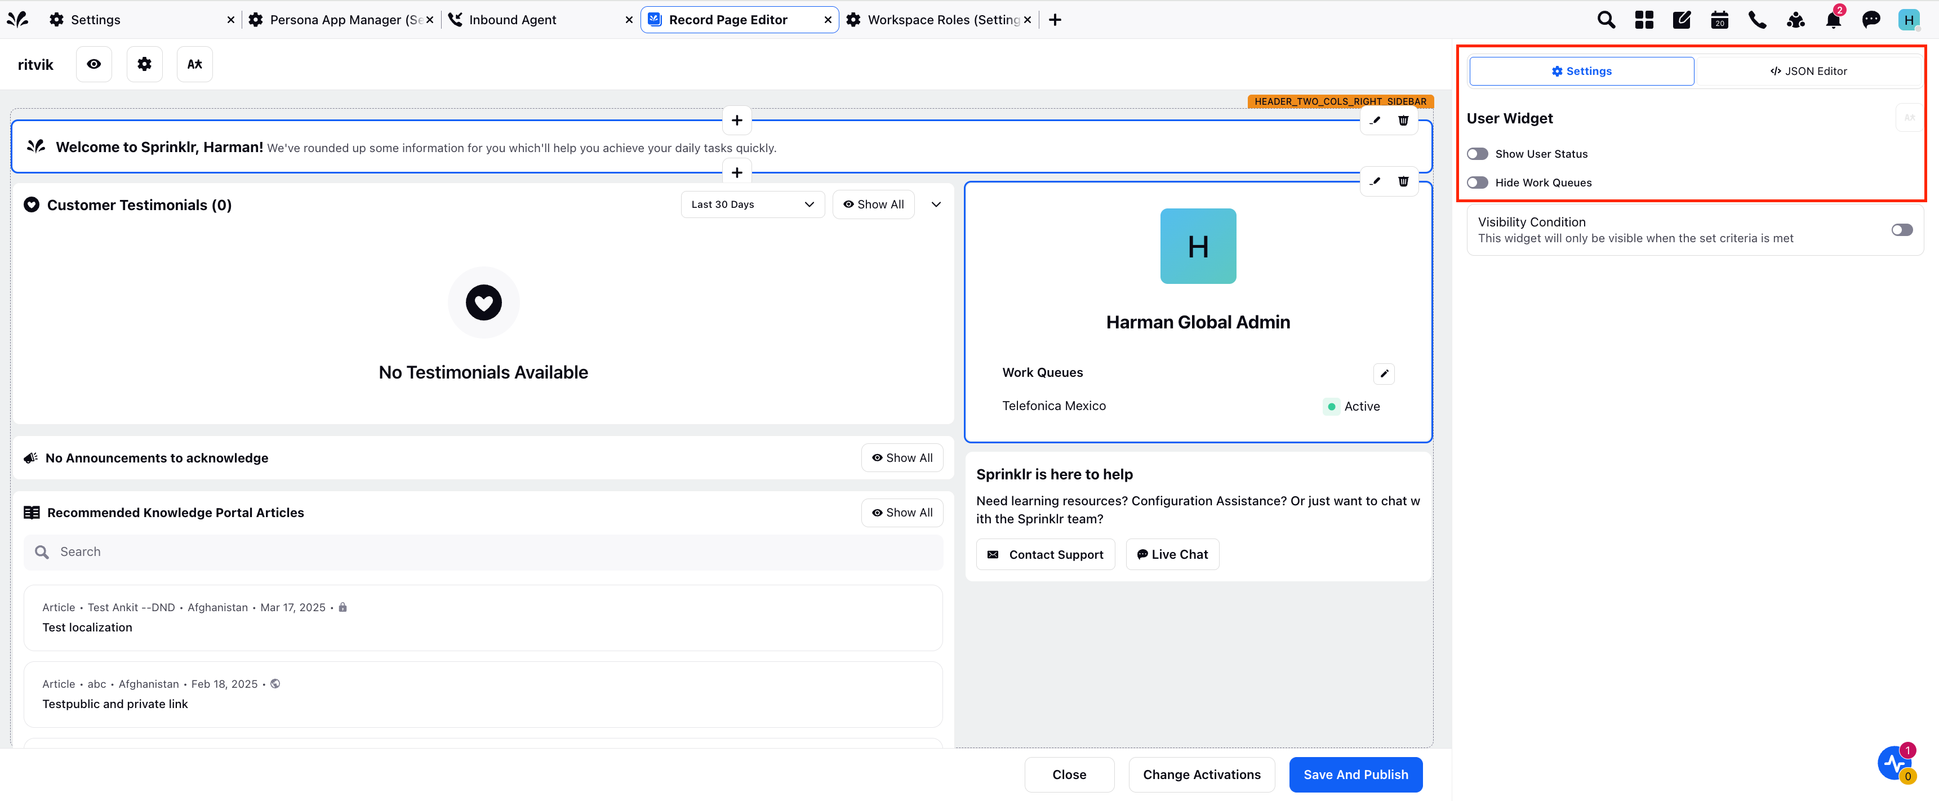Toggle Hide Work Queues switch
Viewport: 1939px width, 801px height.
(x=1478, y=182)
